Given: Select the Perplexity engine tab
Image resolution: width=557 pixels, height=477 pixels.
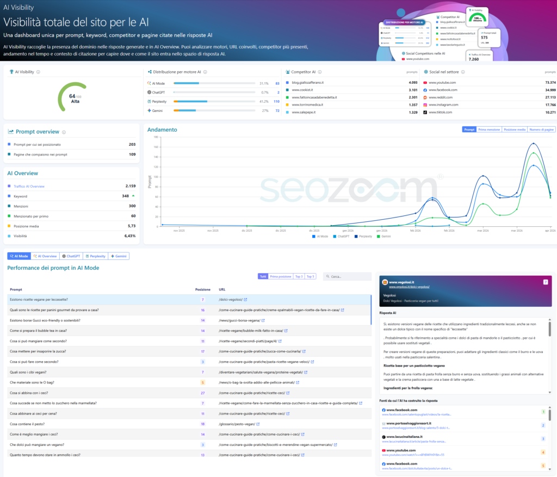Looking at the screenshot, I should point(95,256).
